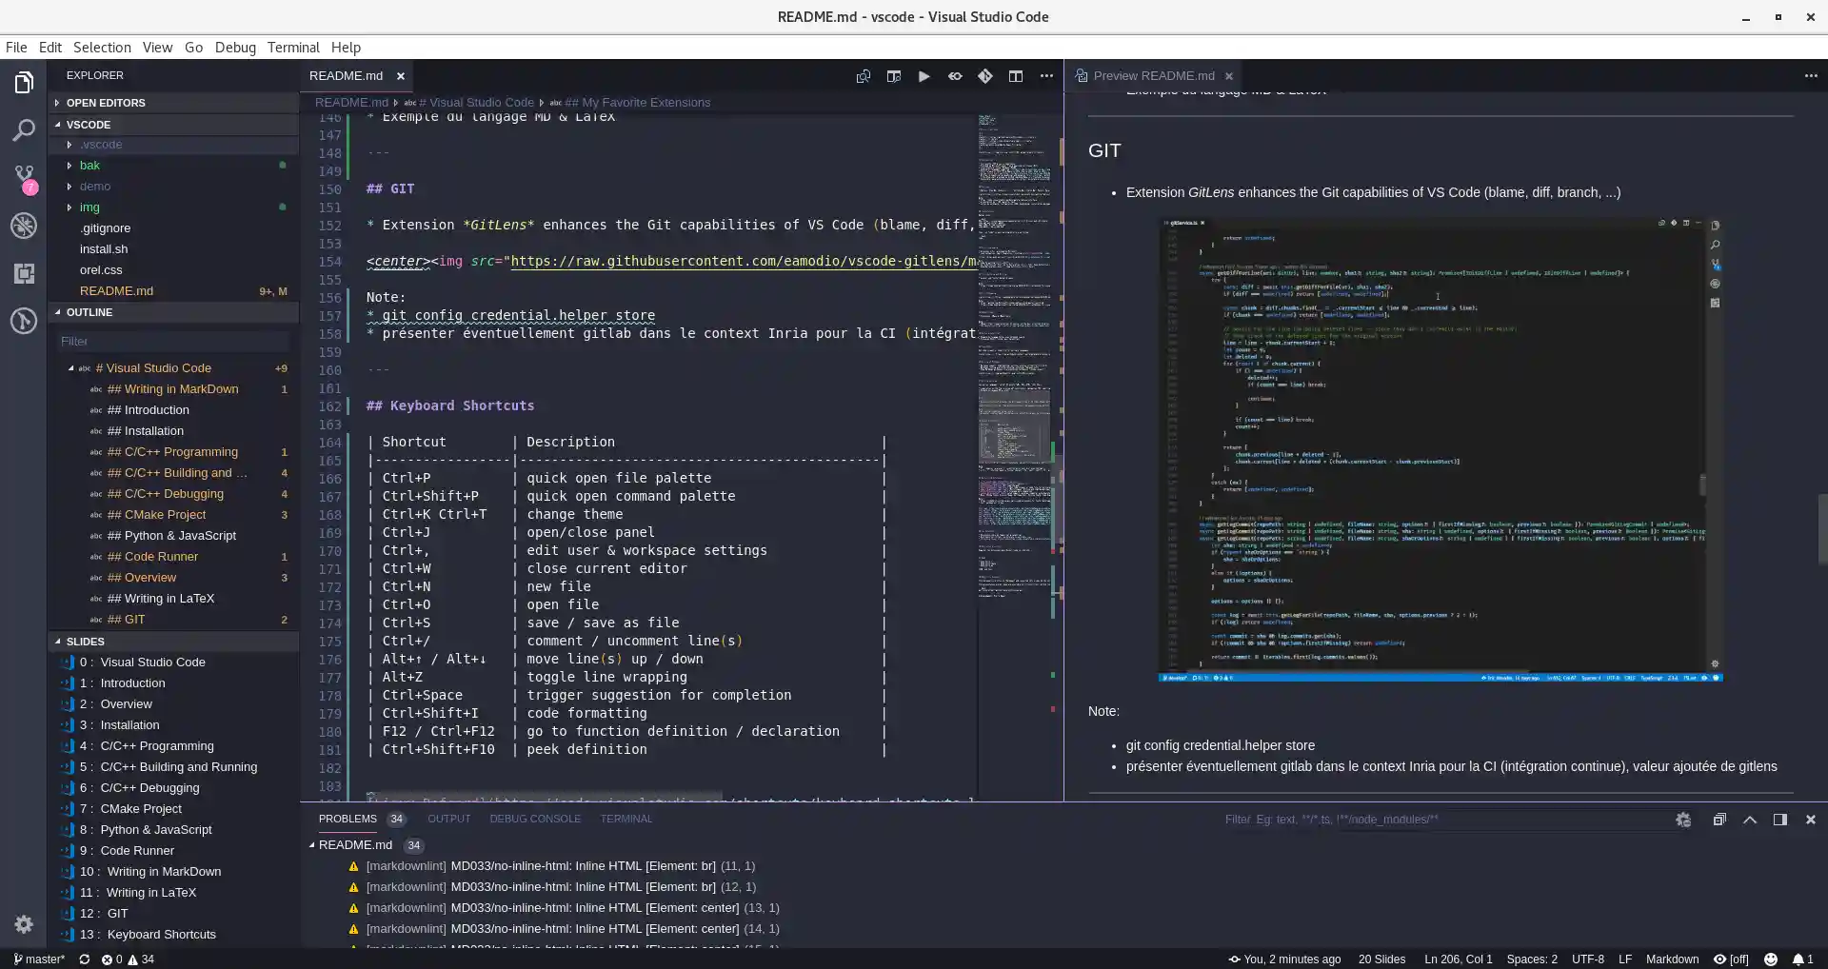Open the Terminal menu
This screenshot has height=969, width=1828.
tap(292, 48)
